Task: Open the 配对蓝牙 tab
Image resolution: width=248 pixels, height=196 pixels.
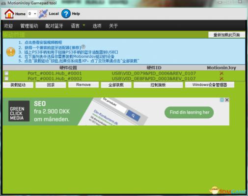Action: point(54,26)
